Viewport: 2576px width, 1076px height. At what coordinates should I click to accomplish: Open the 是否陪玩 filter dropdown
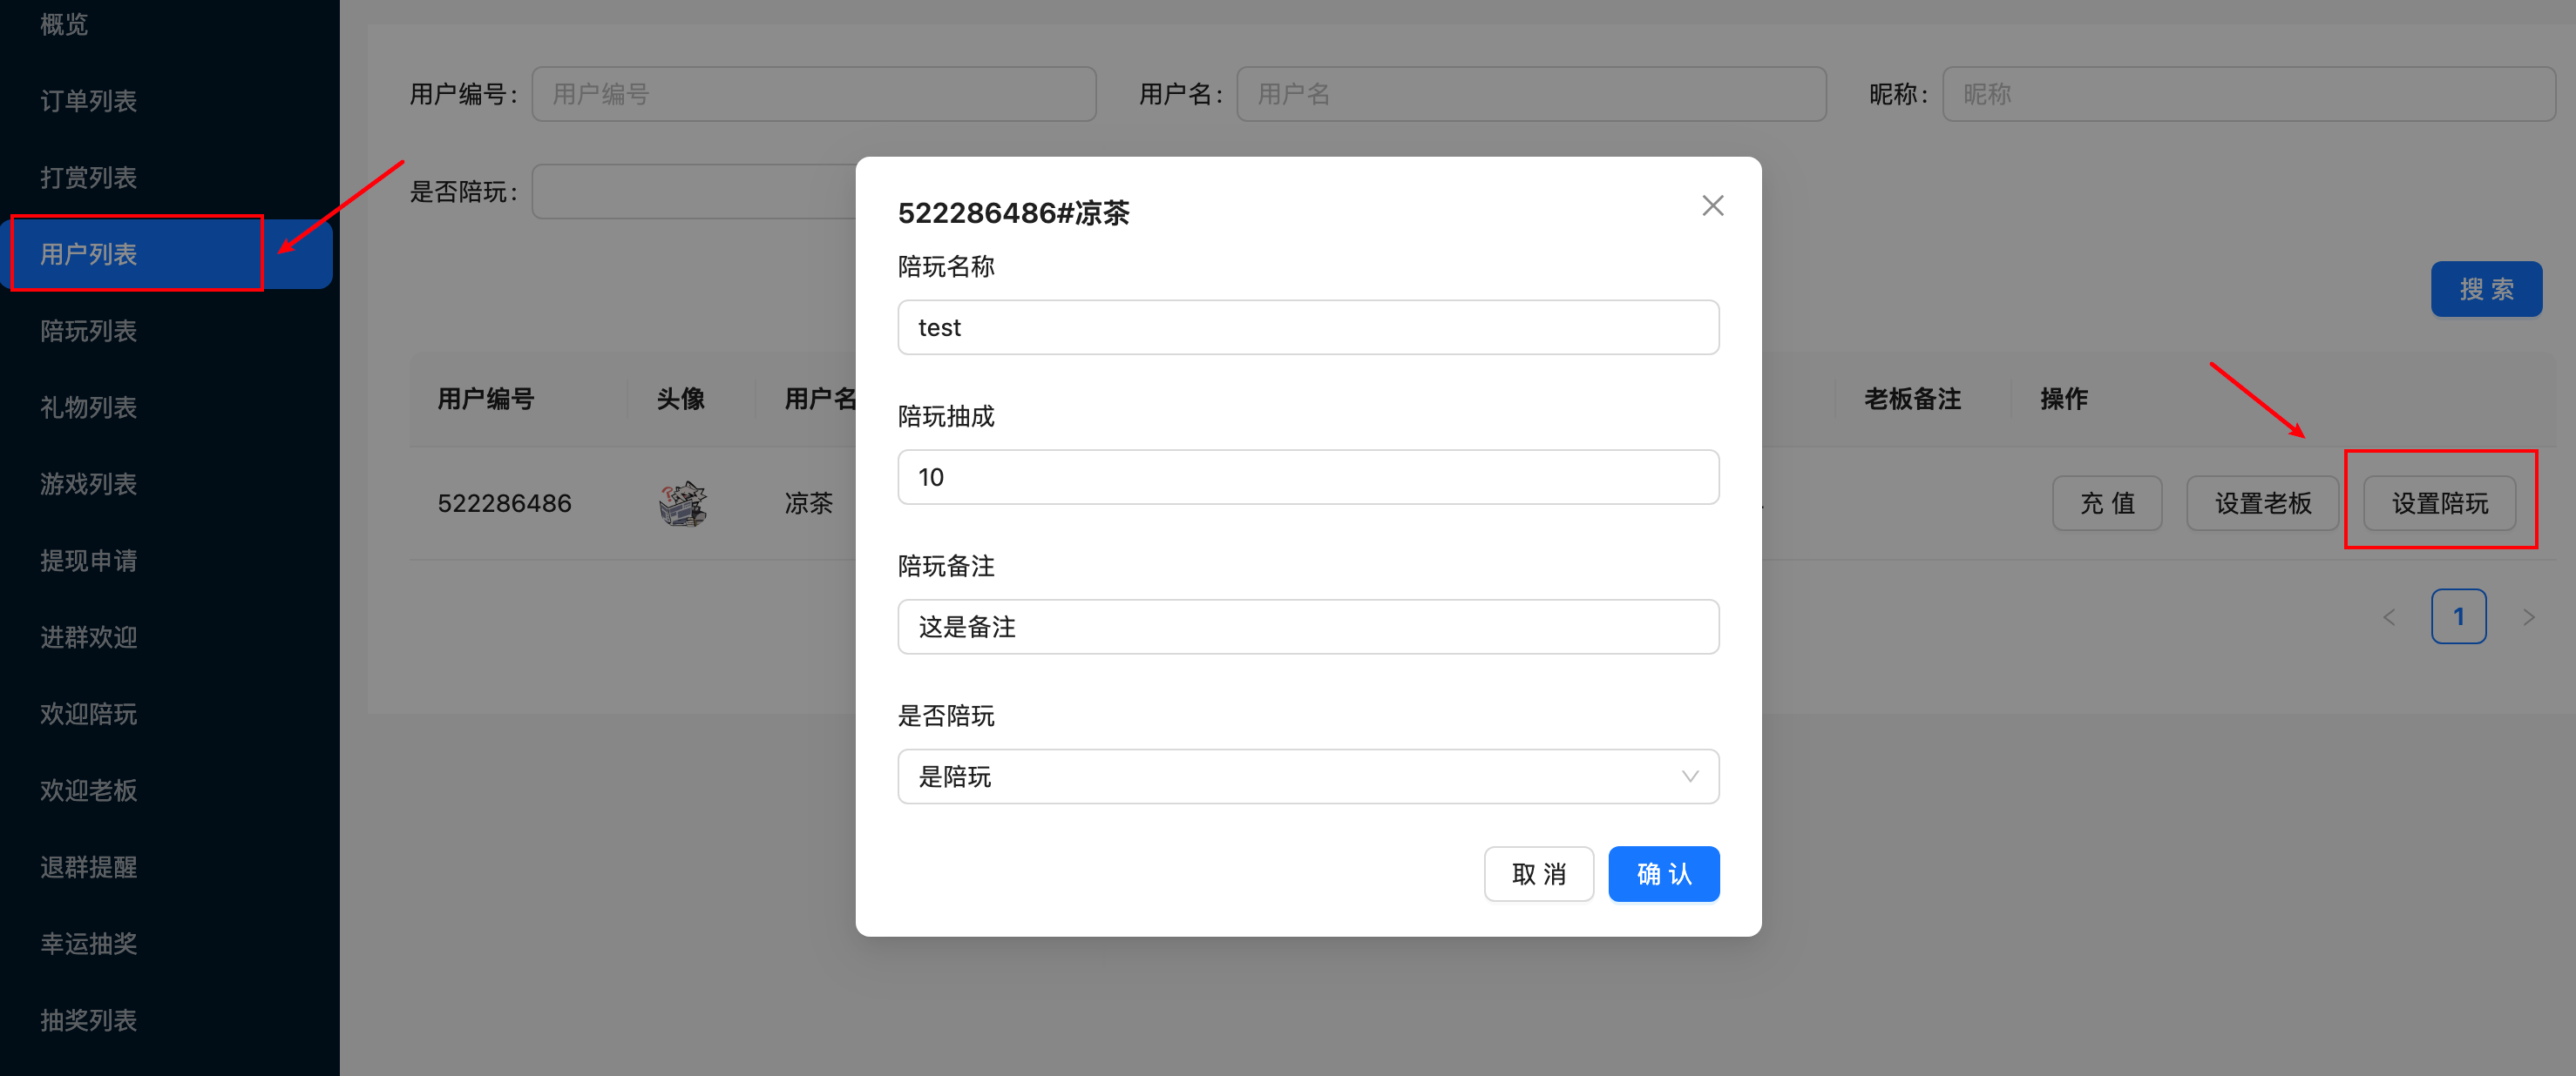coord(700,190)
